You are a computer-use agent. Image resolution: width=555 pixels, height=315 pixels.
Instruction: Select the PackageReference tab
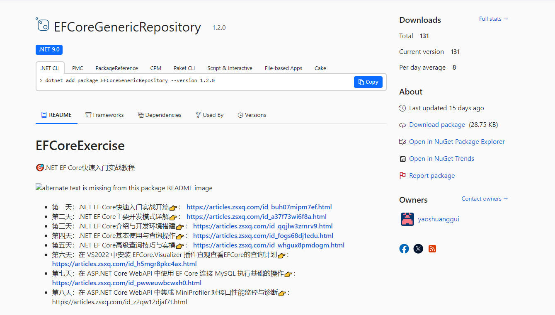click(x=116, y=68)
